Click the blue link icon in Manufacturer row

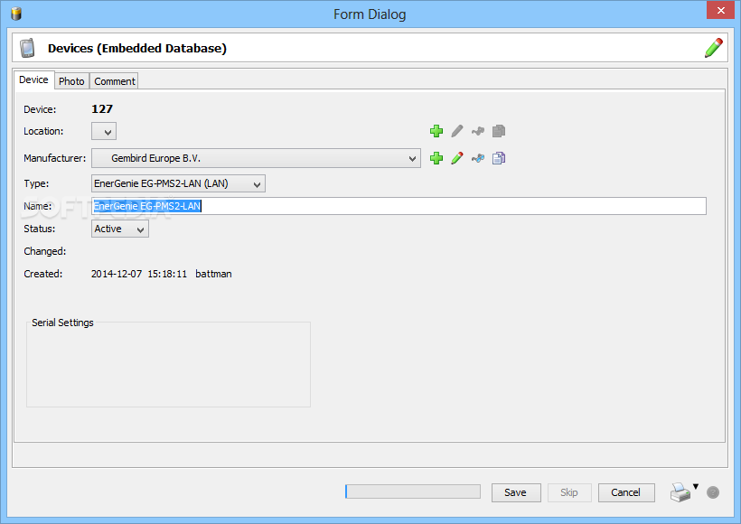coord(478,158)
